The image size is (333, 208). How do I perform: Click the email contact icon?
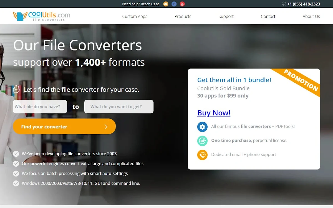(x=166, y=4)
